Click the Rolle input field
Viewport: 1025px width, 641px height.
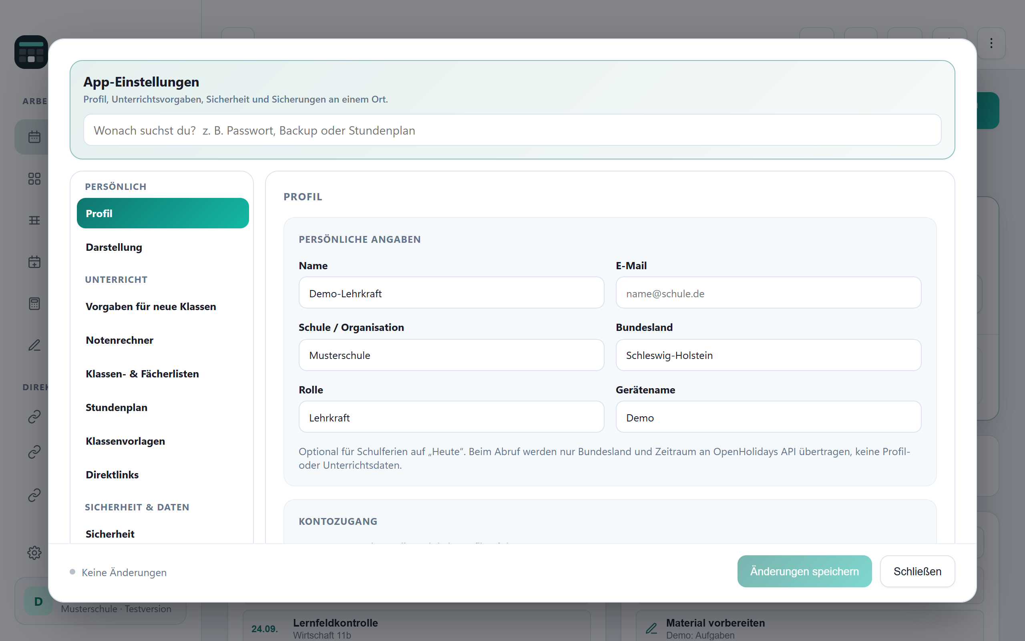[x=451, y=417]
